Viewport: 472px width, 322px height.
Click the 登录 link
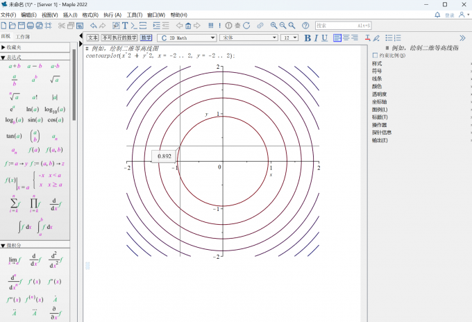pyautogui.click(x=450, y=15)
